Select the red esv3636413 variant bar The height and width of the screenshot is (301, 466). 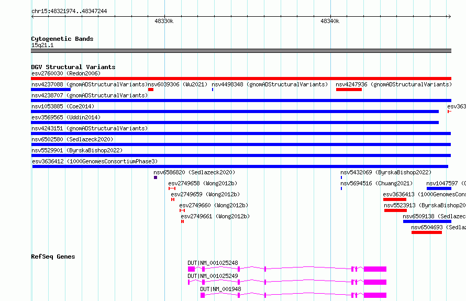[x=395, y=199]
